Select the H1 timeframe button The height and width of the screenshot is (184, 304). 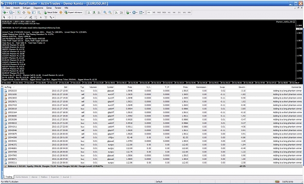coord(169,13)
